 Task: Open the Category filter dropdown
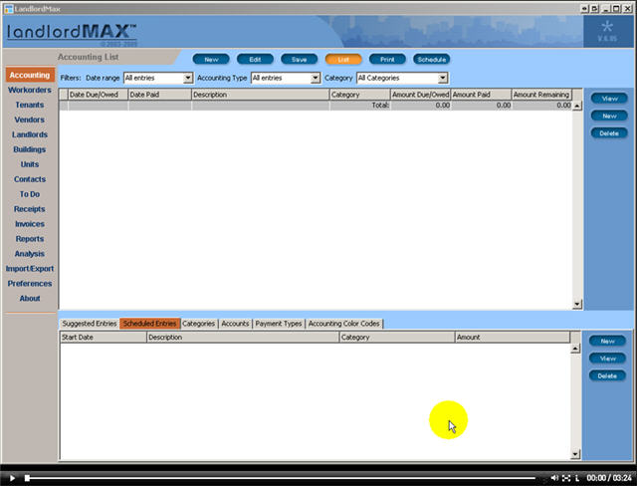(x=402, y=78)
